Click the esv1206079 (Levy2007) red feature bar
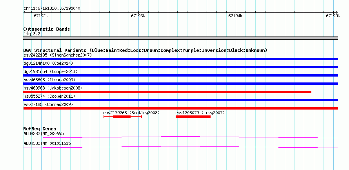 pyautogui.click(x=193, y=117)
